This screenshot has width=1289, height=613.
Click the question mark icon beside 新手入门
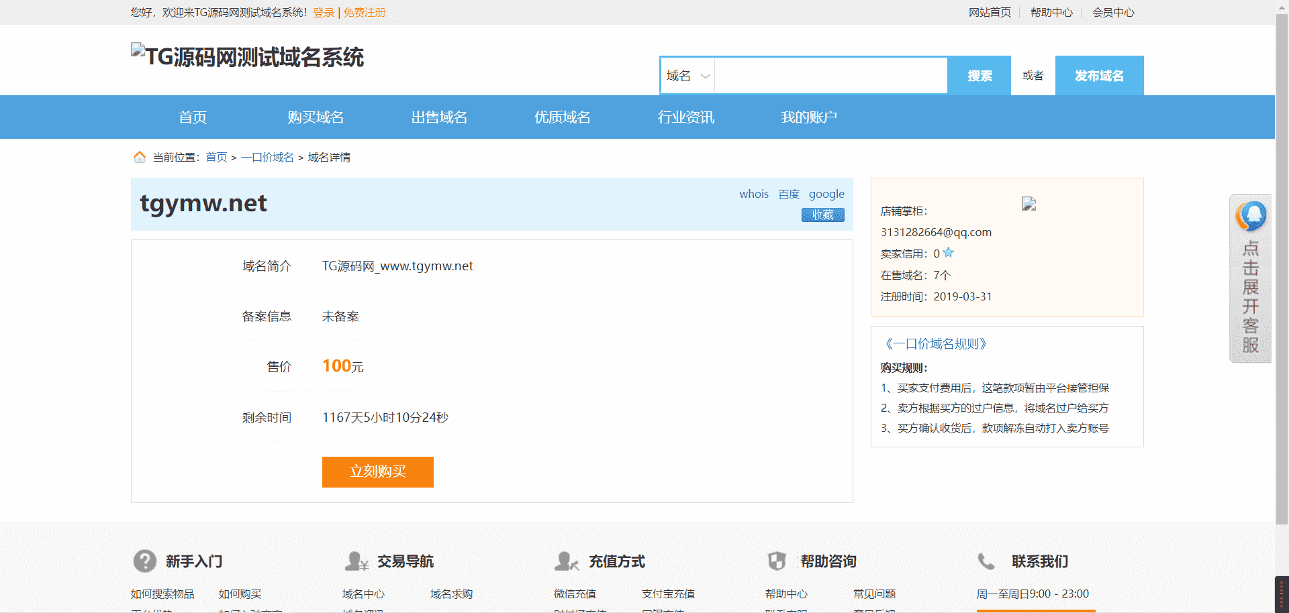[144, 561]
